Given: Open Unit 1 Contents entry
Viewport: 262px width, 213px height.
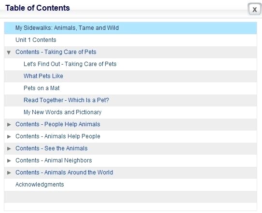Looking at the screenshot, I should 36,40.
